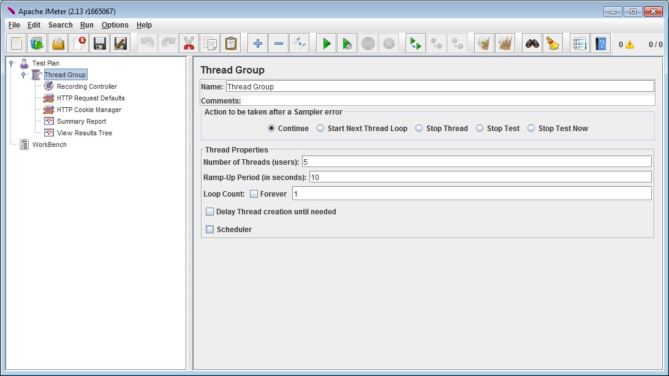The image size is (669, 376).
Task: Click the Comments input field
Action: (448, 100)
